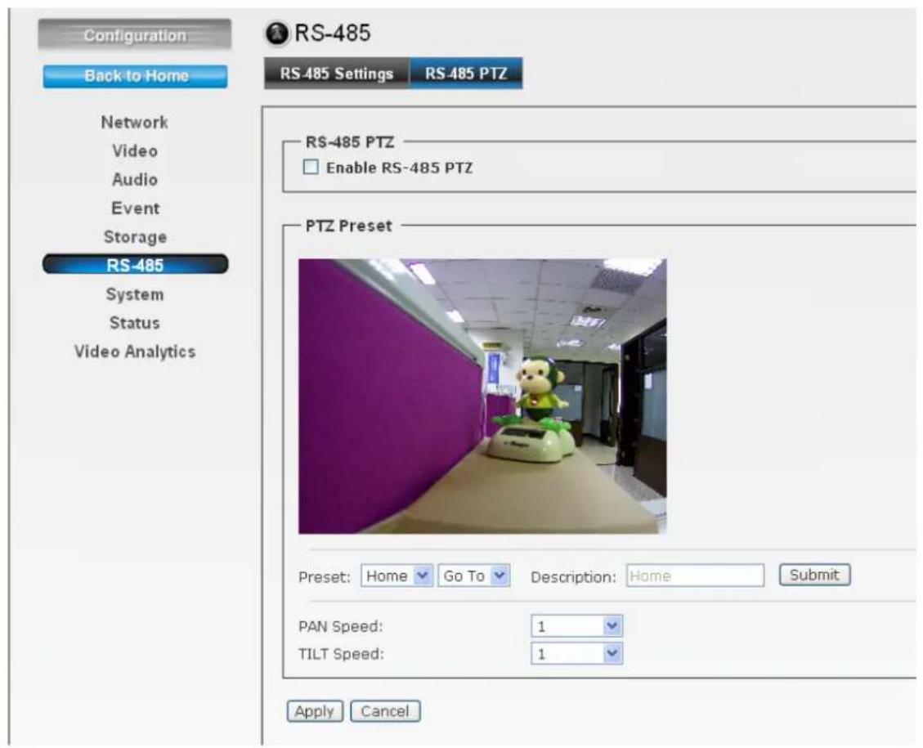Expand the TILT Speed dropdown
Image resolution: width=923 pixels, height=748 pixels.
(577, 653)
